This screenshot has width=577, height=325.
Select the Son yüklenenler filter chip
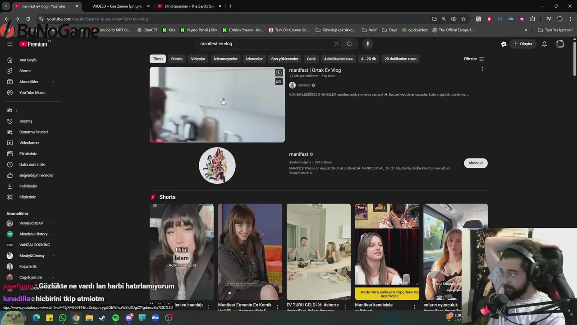coord(284,59)
